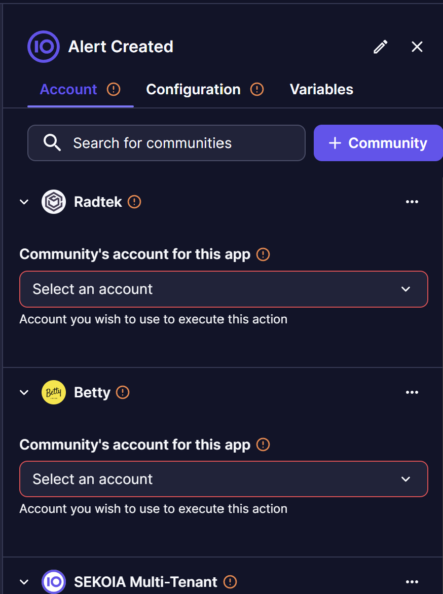Click the search for communities input field
The width and height of the screenshot is (443, 594).
coord(167,143)
